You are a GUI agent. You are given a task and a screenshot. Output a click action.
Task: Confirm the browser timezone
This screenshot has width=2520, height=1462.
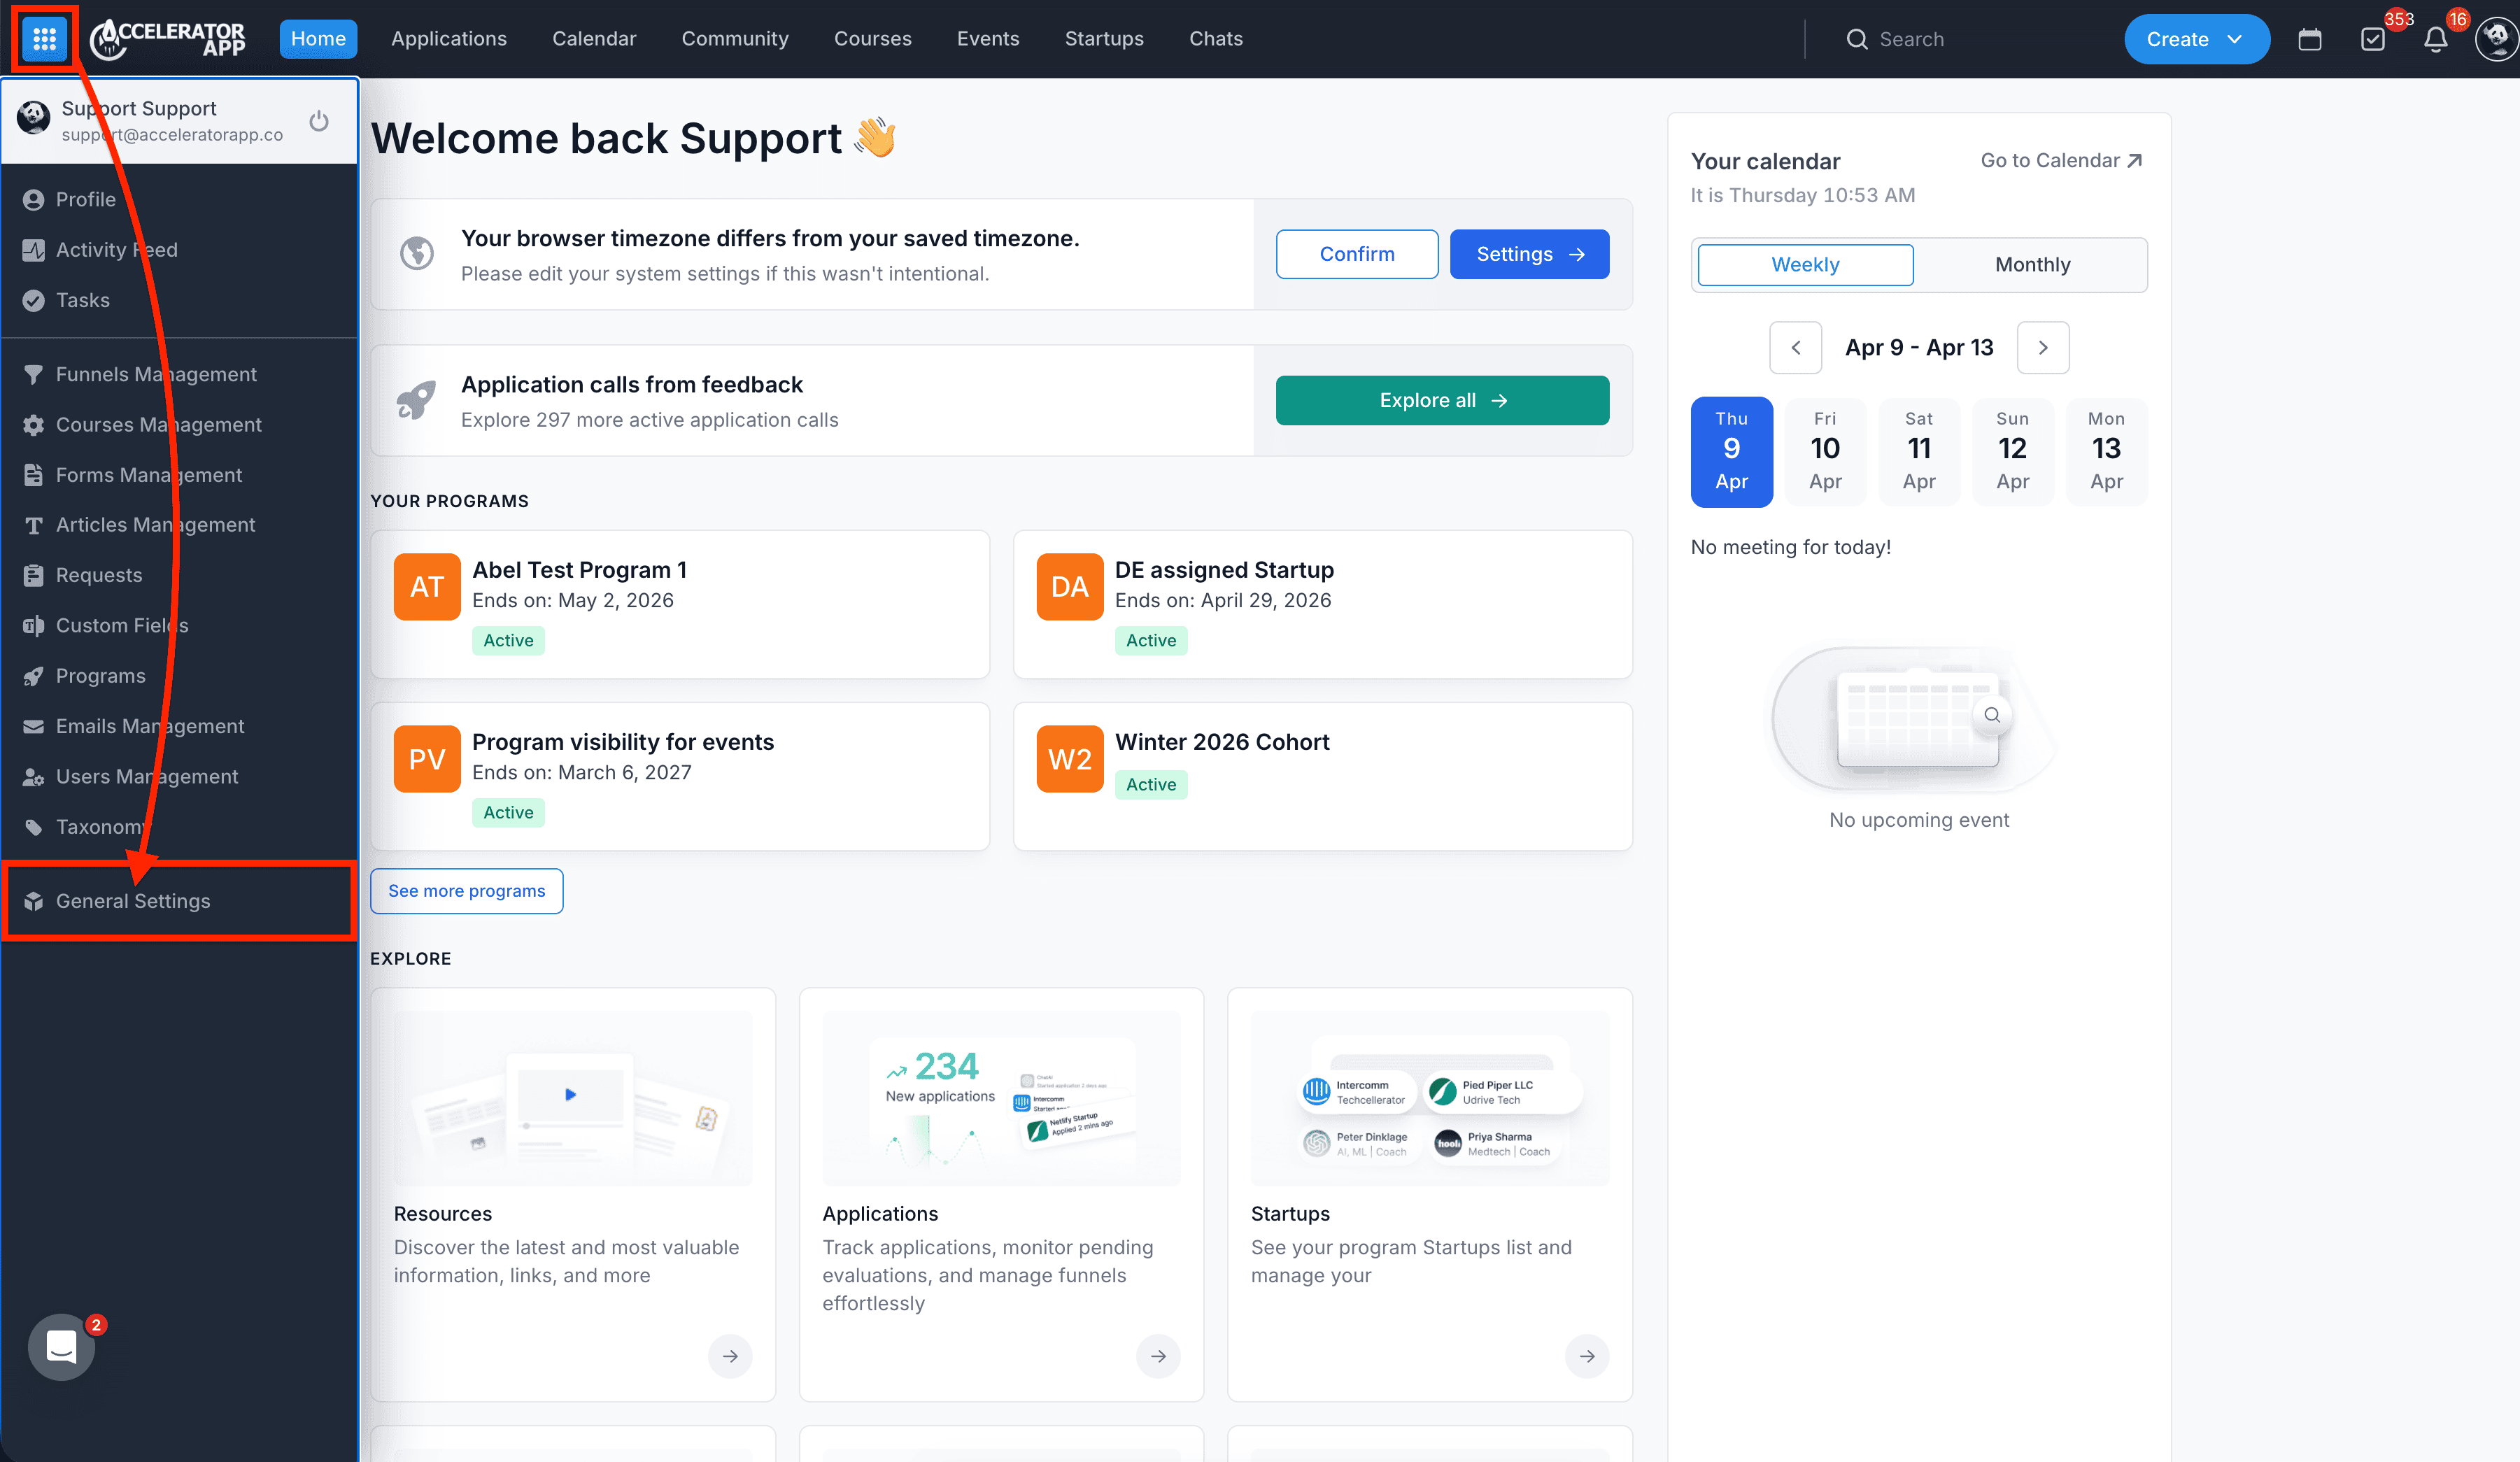tap(1357, 254)
